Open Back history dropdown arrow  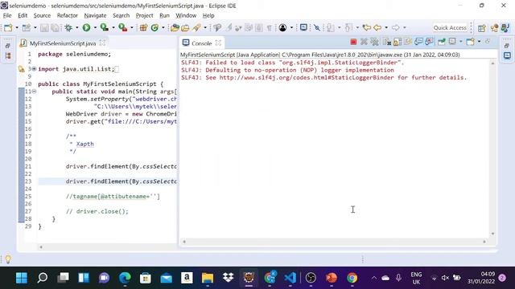[x=386, y=28]
